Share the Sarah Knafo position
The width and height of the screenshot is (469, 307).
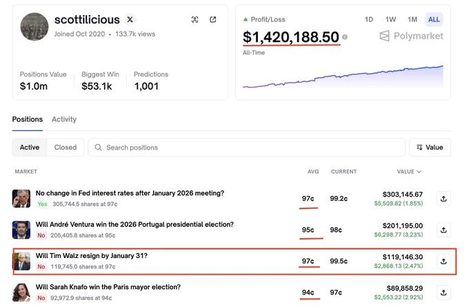[x=443, y=293]
